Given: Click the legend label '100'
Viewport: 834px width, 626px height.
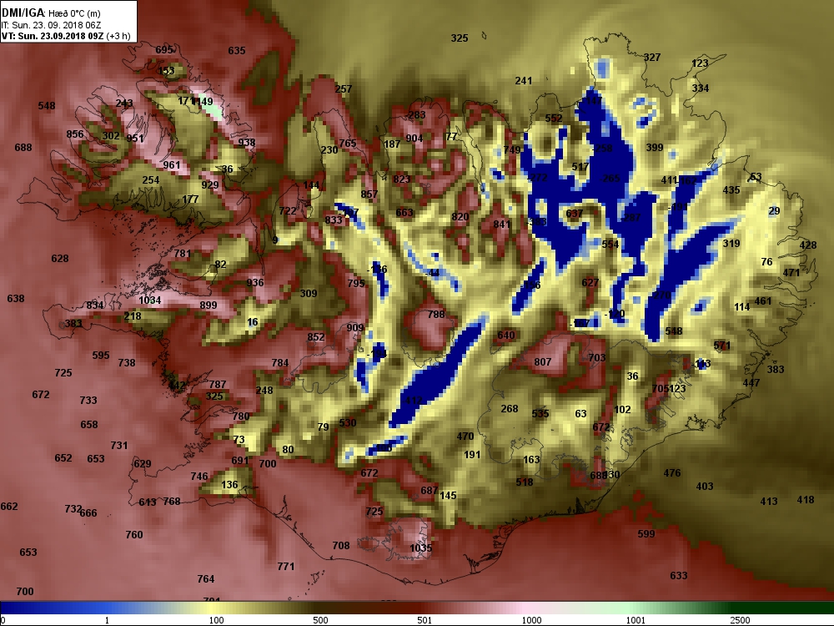Looking at the screenshot, I should (217, 620).
